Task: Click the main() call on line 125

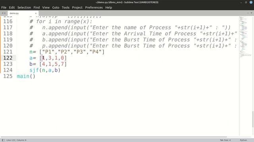Action: coord(26,76)
